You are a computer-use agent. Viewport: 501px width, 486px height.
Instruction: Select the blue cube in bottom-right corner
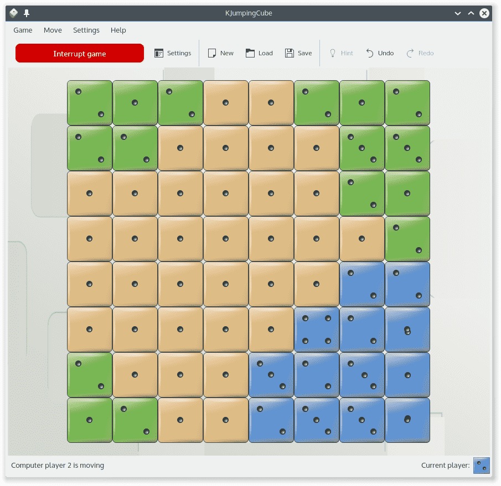(x=407, y=420)
